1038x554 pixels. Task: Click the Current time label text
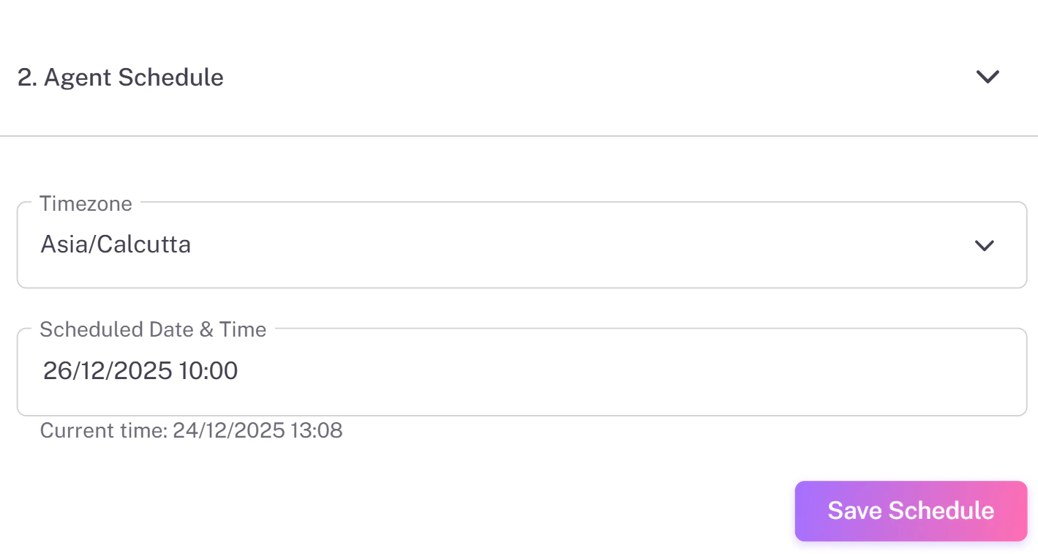click(191, 431)
